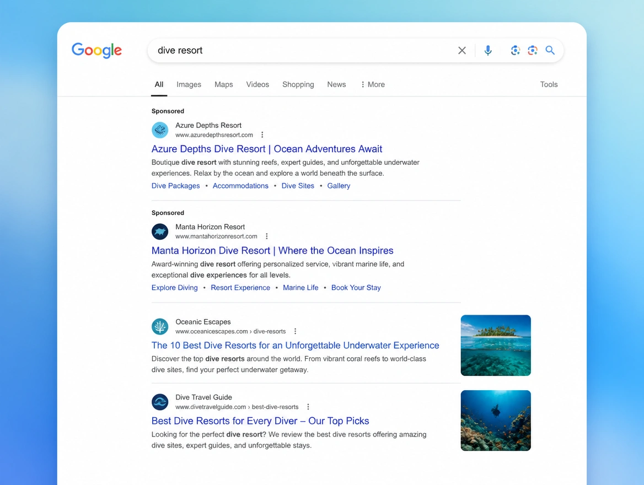644x485 pixels.
Task: Switch to News tab
Action: click(336, 84)
